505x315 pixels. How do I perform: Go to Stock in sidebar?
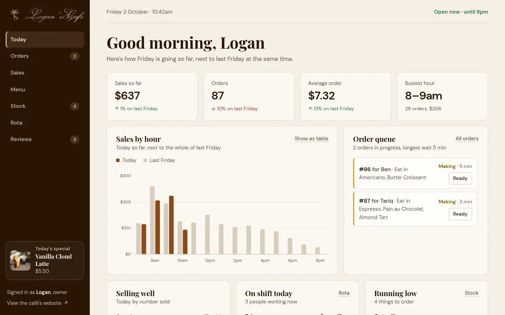(x=45, y=106)
